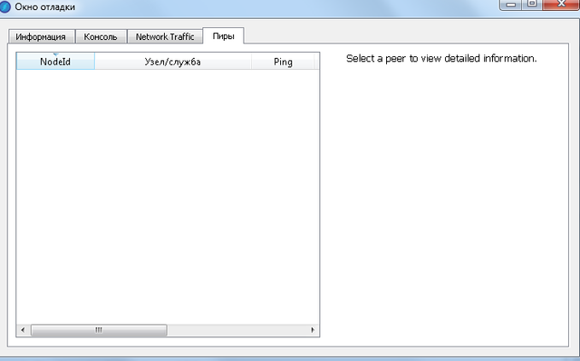Switch to the Информация tab
The height and width of the screenshot is (361, 580).
tap(42, 36)
